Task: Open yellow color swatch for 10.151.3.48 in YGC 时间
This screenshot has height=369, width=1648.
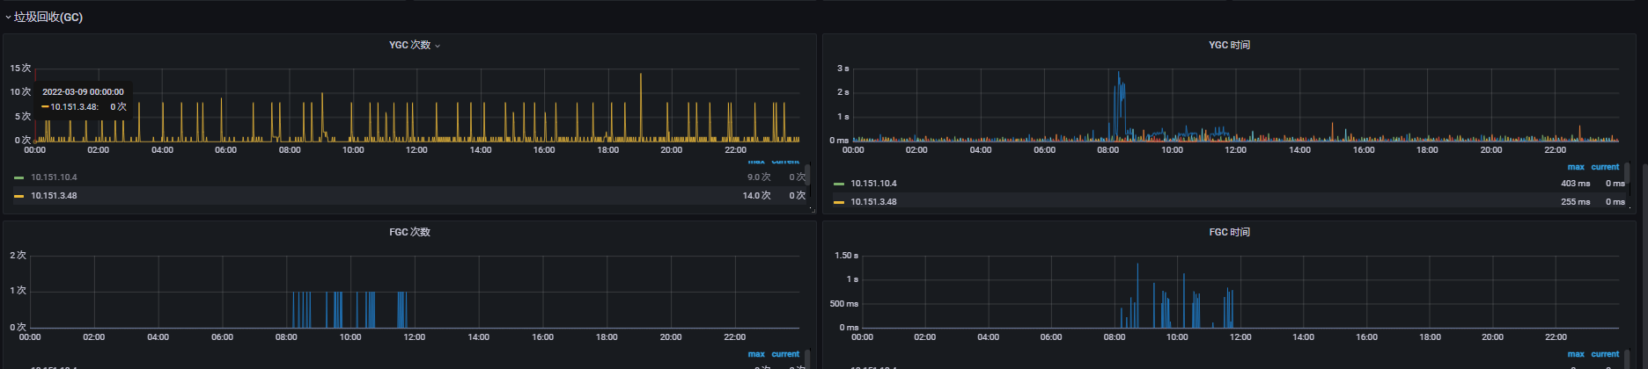Action: pos(839,202)
